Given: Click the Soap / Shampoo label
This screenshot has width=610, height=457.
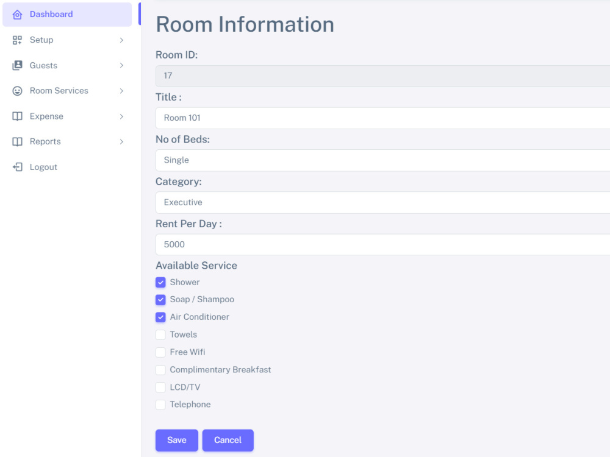Looking at the screenshot, I should click(x=202, y=300).
